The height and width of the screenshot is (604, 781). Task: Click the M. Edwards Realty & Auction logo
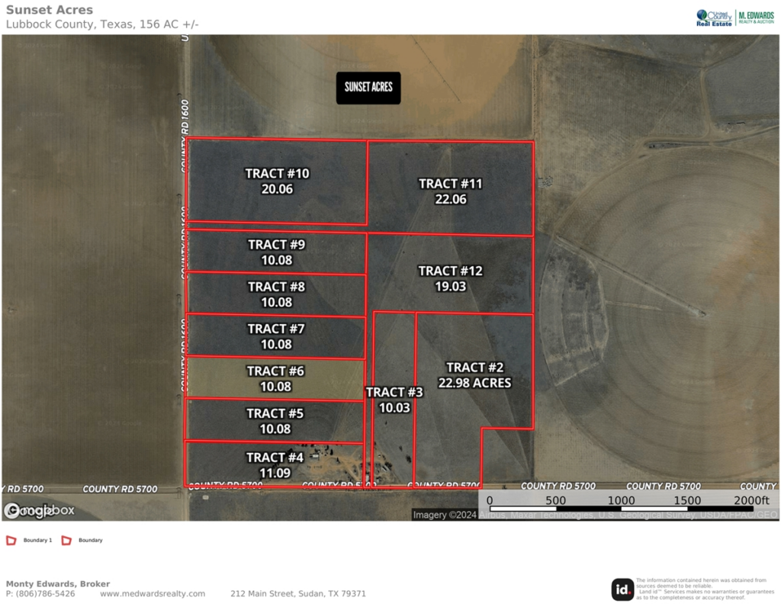click(757, 15)
